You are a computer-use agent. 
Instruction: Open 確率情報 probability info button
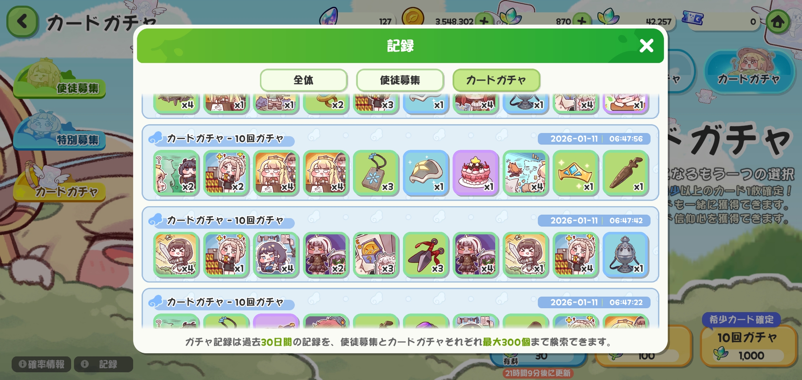point(42,364)
